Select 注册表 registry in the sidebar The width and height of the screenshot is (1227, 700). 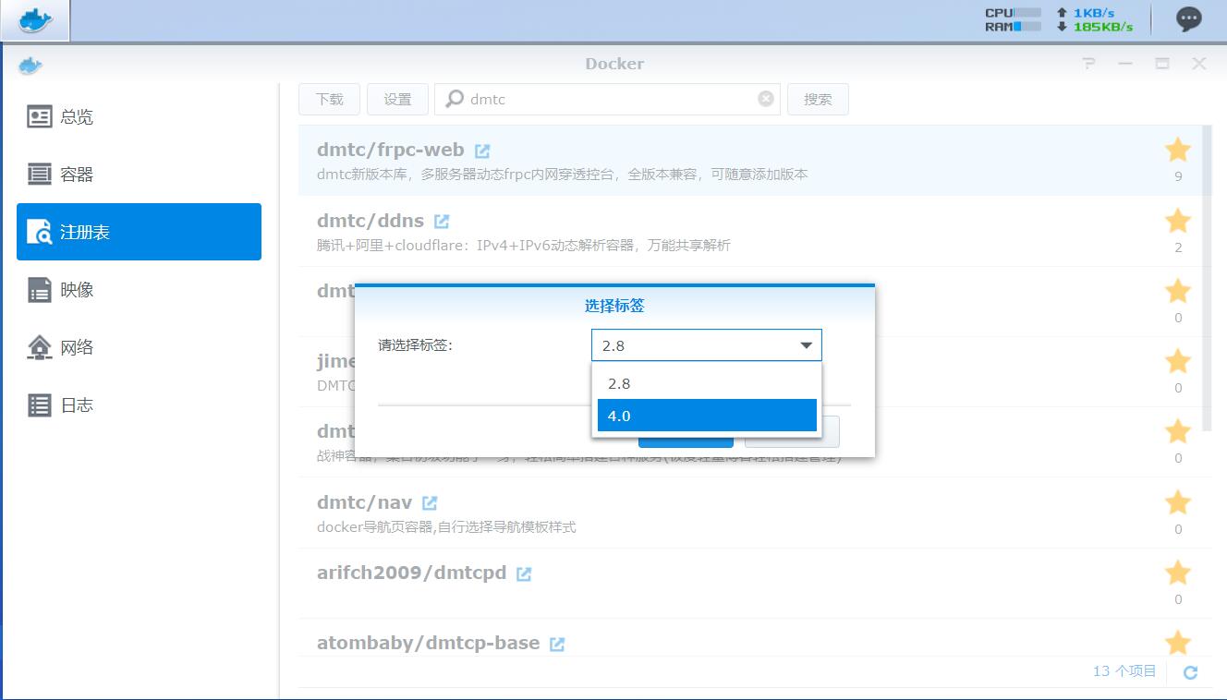tap(139, 232)
